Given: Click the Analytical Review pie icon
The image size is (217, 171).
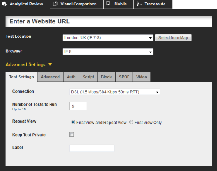Looking at the screenshot, I should (4, 4).
